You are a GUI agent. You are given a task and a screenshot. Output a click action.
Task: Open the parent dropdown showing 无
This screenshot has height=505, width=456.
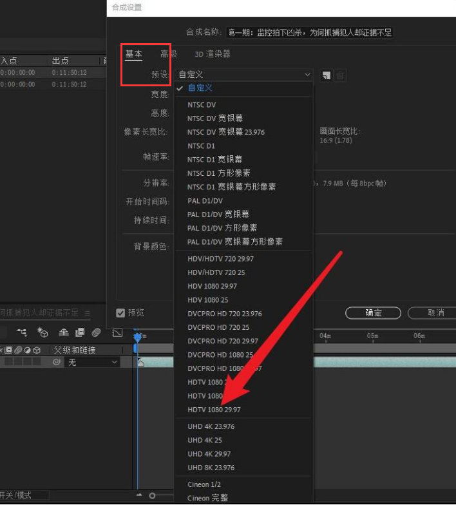click(x=92, y=362)
